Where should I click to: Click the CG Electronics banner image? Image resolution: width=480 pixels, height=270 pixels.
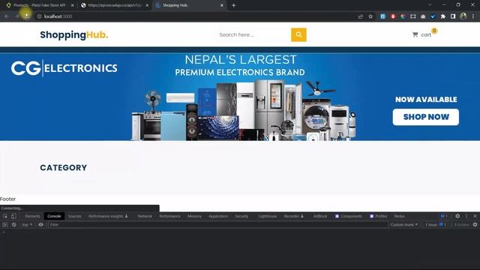pyautogui.click(x=240, y=97)
